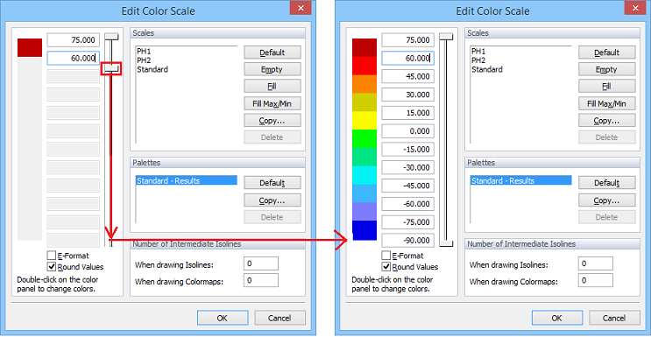Open palettes Copy... in right dialog
The height and width of the screenshot is (337, 651).
607,200
